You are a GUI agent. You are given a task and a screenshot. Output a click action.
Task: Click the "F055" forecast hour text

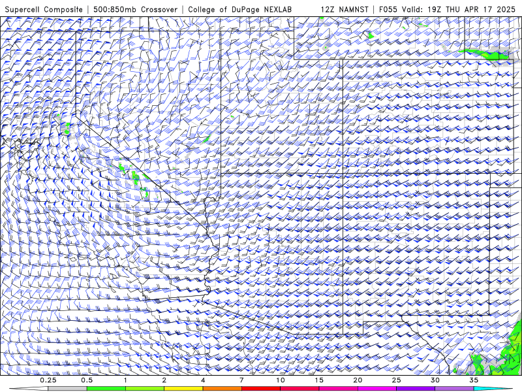[x=388, y=9]
